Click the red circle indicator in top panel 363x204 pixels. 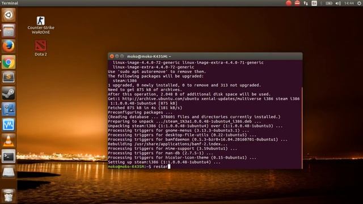tap(289, 3)
